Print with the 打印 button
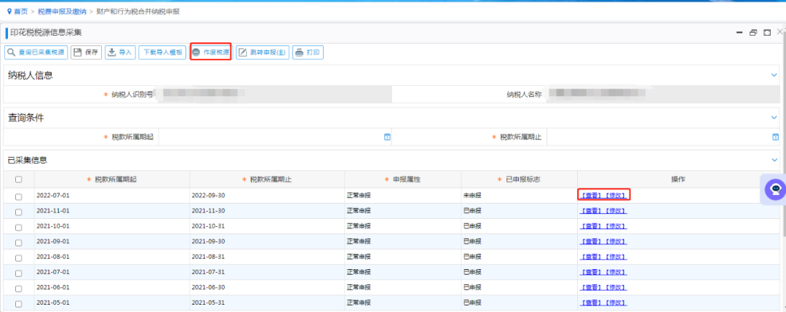786x312 pixels. tap(308, 52)
